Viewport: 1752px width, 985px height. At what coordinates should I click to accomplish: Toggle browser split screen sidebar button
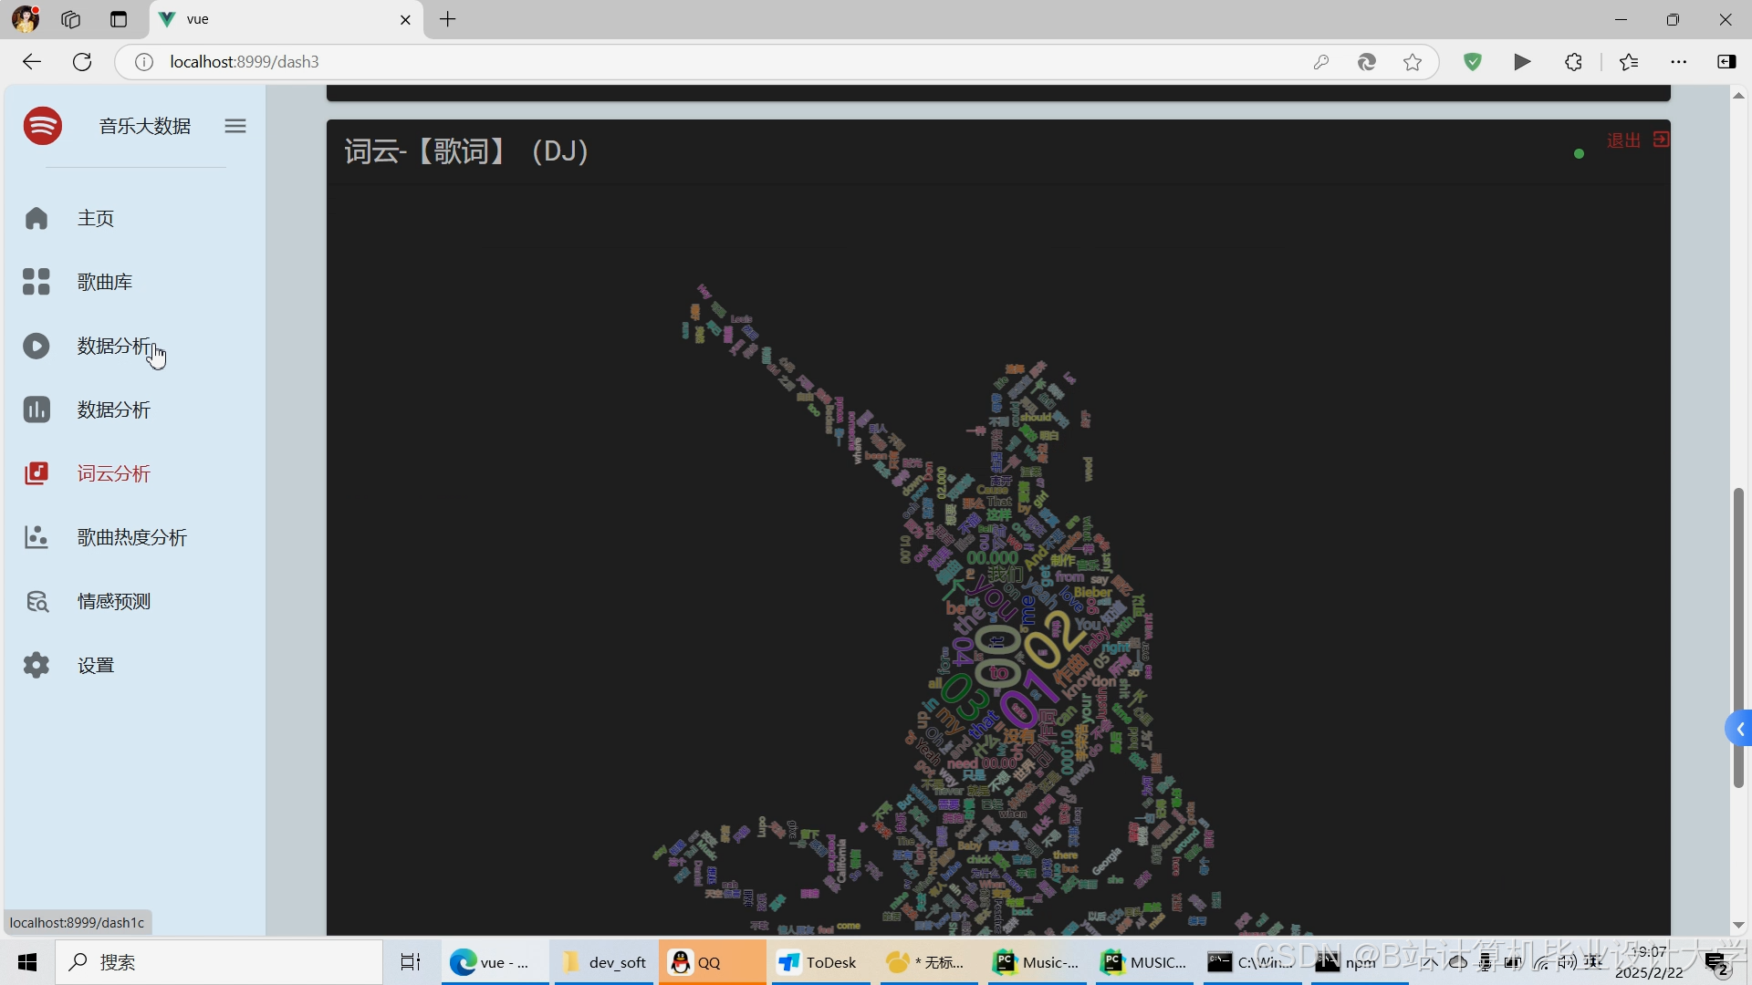point(1726,62)
